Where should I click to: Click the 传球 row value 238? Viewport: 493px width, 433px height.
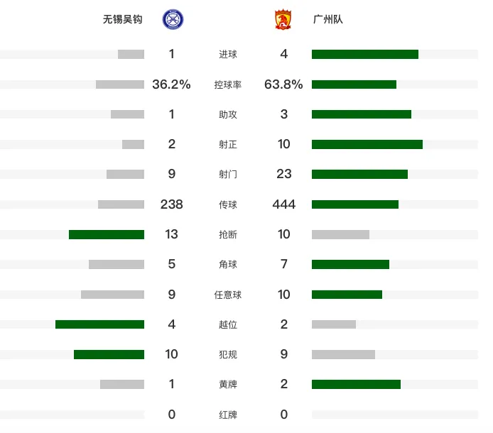pos(171,204)
